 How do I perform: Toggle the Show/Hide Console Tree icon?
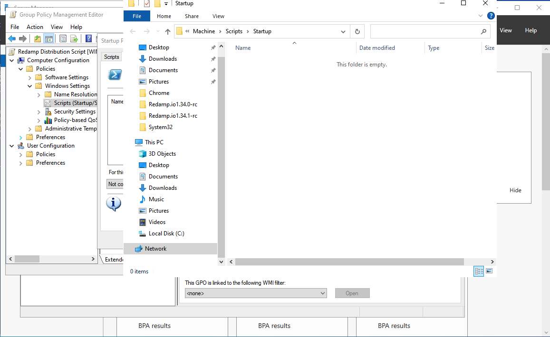click(x=48, y=39)
